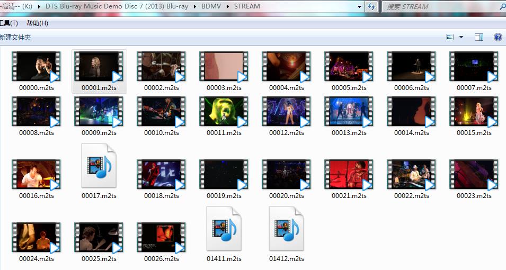The width and height of the screenshot is (506, 270).
Task: Open the 帮助(H) menu
Action: click(x=37, y=23)
